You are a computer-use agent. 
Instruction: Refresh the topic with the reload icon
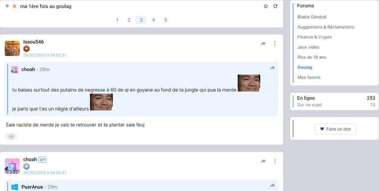(x=275, y=6)
